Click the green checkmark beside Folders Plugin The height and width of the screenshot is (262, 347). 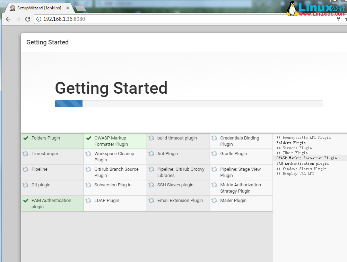26,138
